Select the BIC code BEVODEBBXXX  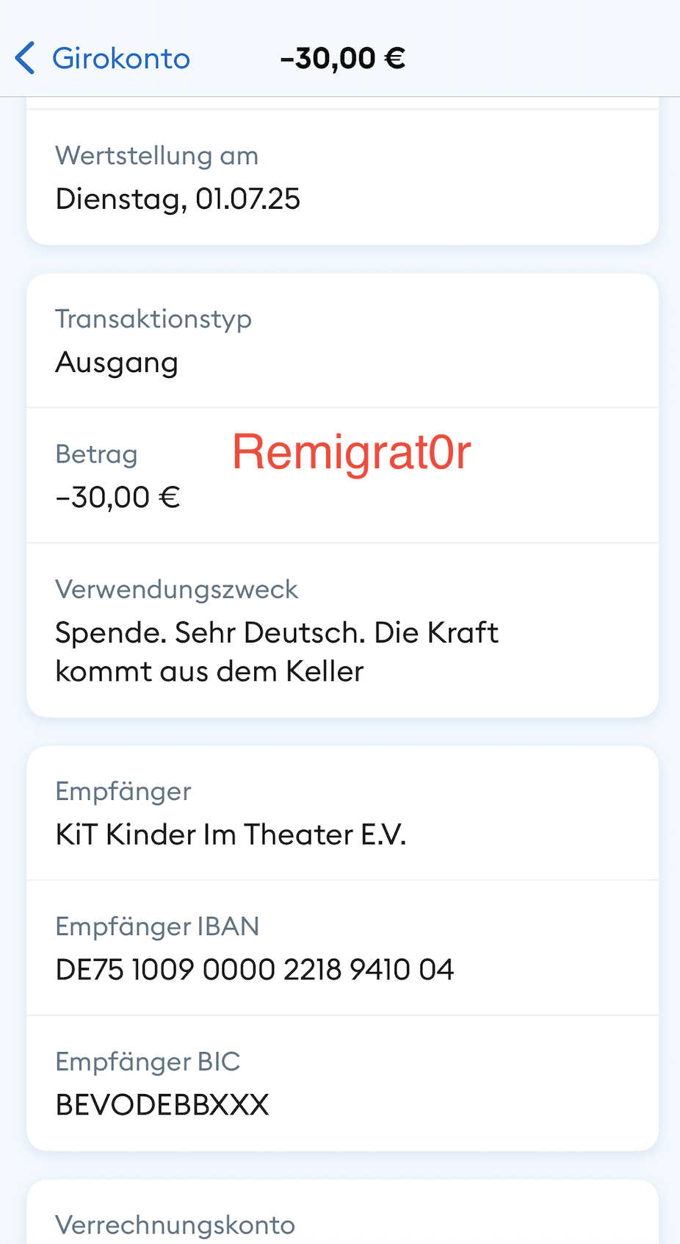162,1105
